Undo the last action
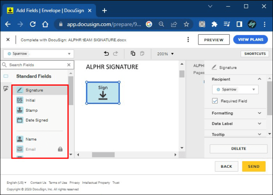 click(106, 53)
